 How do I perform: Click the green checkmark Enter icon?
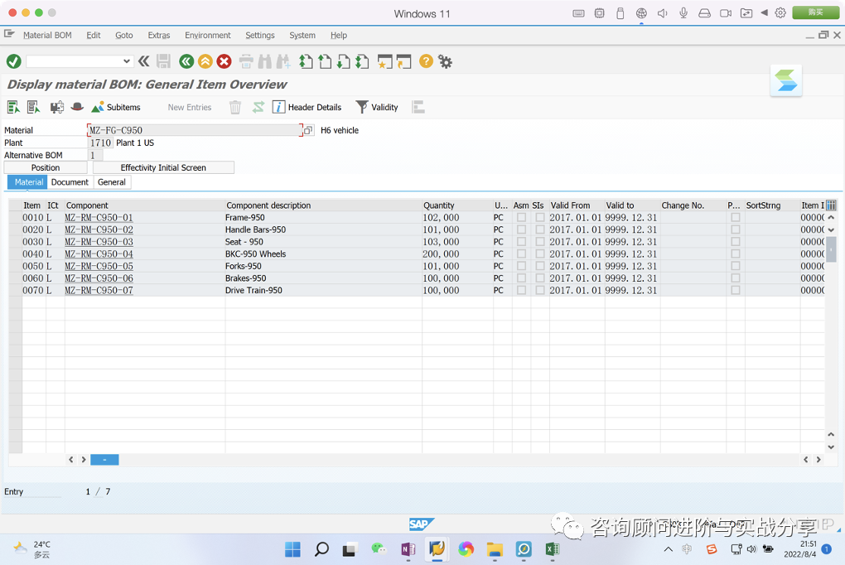(14, 61)
